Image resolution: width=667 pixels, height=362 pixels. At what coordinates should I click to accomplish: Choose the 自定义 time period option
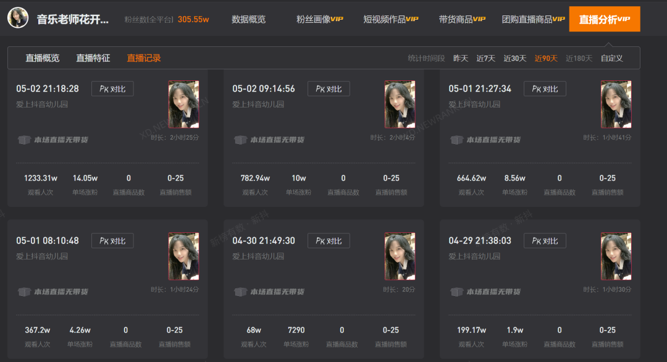pos(611,58)
